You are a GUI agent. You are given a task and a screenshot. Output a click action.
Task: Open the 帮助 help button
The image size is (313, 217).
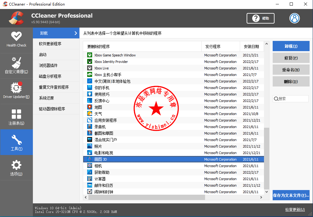point(261,18)
